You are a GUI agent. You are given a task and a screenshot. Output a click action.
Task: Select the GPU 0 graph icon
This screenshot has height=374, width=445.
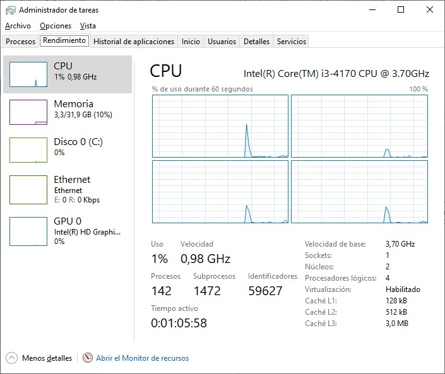coord(28,231)
